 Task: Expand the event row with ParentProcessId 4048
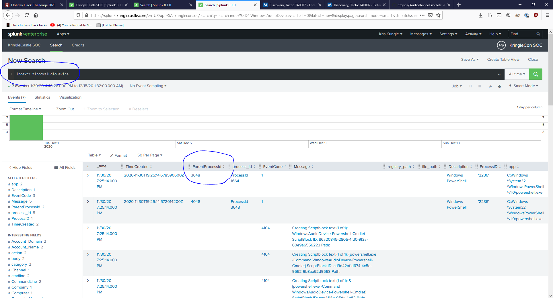[x=88, y=202]
